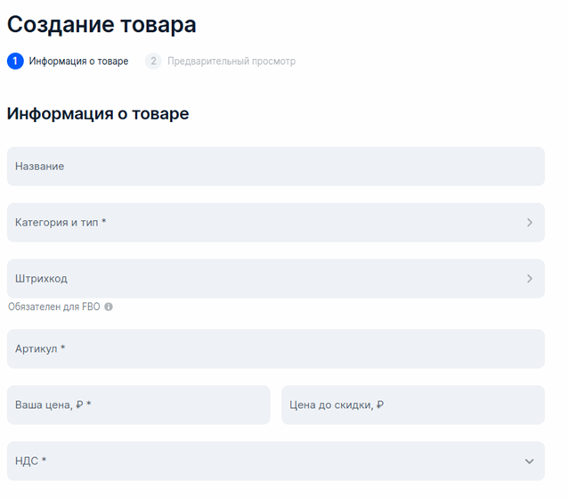Click the down arrow in НДС field
Viewport: 568px width, 499px height.
[x=529, y=462]
